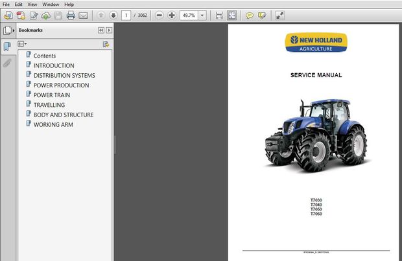This screenshot has width=402, height=261.
Task: Click the bookmarks panel sidebar icon
Action: pyautogui.click(x=7, y=47)
